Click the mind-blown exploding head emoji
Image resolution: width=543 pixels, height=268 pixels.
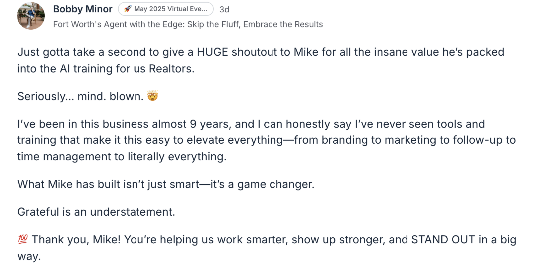click(x=153, y=96)
